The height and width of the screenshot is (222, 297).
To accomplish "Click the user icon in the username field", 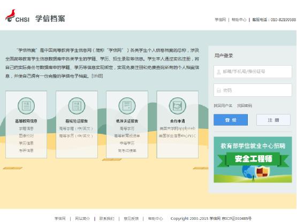I will pyautogui.click(x=219, y=72).
